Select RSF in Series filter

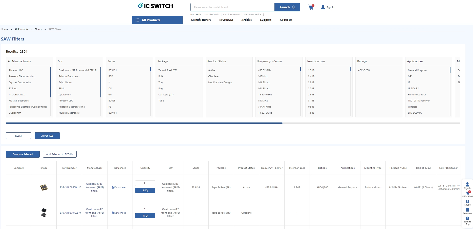[111, 76]
